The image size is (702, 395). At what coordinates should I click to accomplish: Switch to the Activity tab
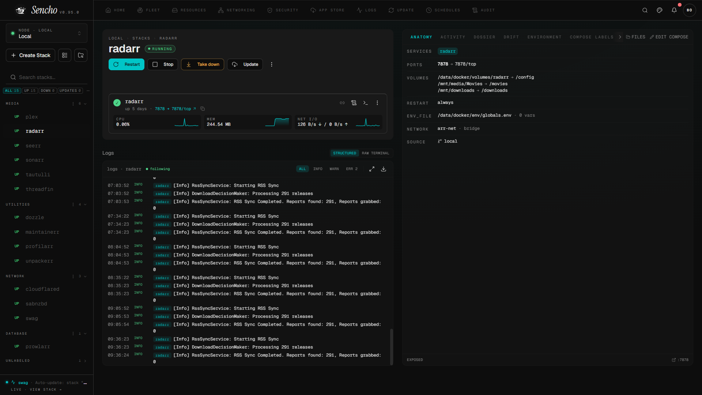tap(453, 37)
